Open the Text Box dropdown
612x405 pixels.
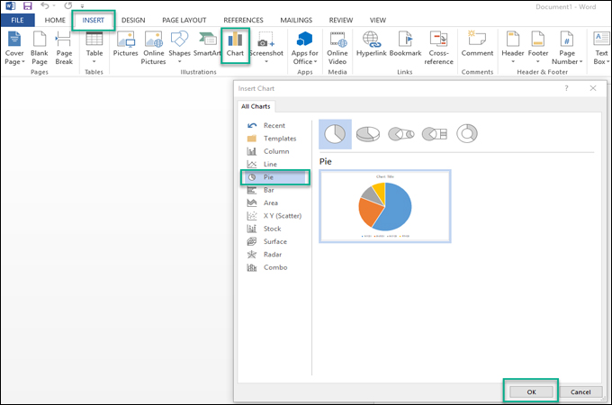pyautogui.click(x=601, y=49)
